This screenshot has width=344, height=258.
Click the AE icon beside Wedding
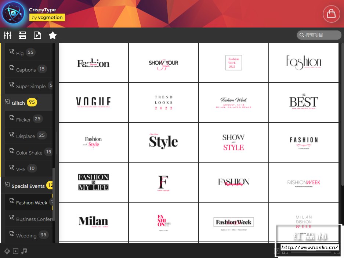pyautogui.click(x=12, y=234)
